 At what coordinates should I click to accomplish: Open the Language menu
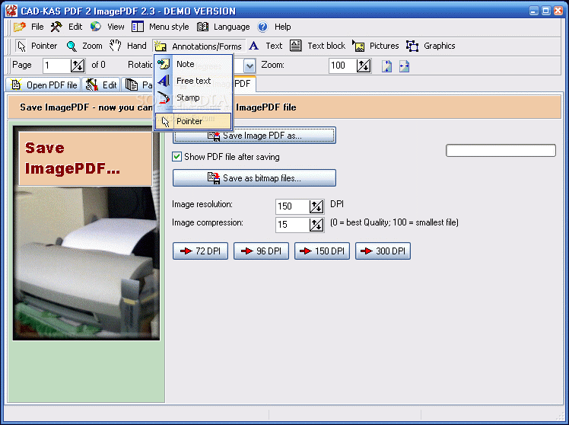point(231,27)
